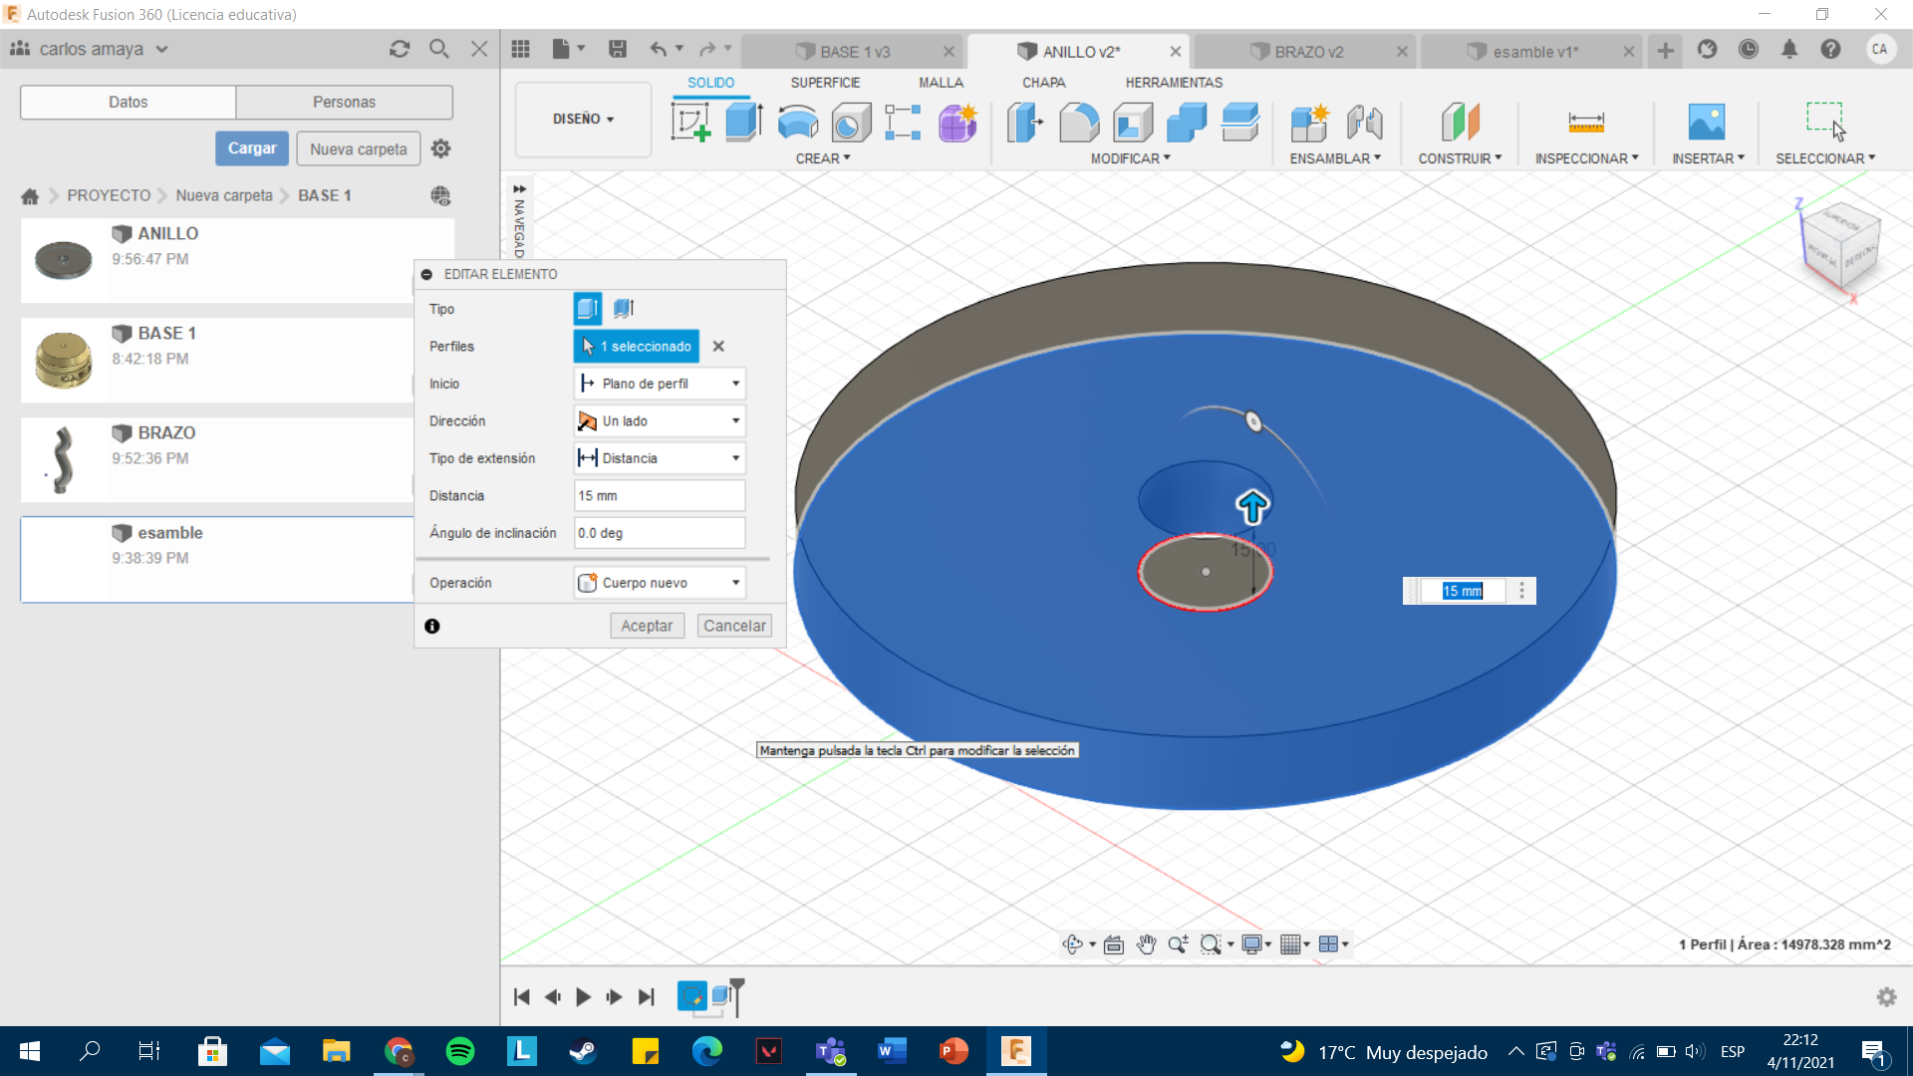Screen dimensions: 1913x1076
Task: Expand the INSPECCIONAR menu
Action: [x=1586, y=158]
